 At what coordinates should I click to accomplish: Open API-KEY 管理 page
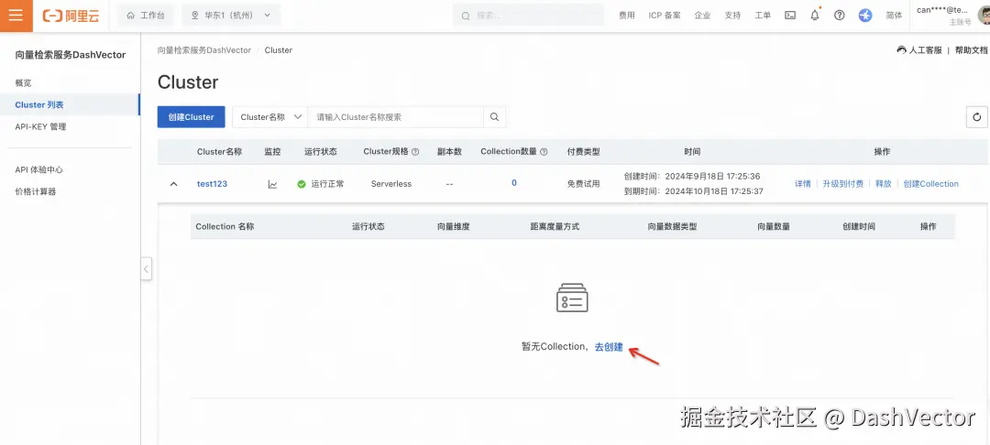tap(40, 126)
